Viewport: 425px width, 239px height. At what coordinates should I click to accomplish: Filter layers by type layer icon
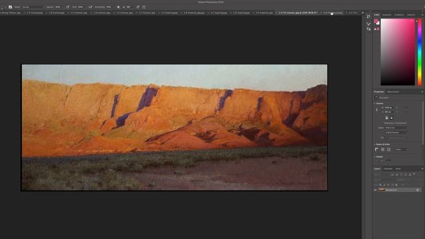click(x=401, y=175)
